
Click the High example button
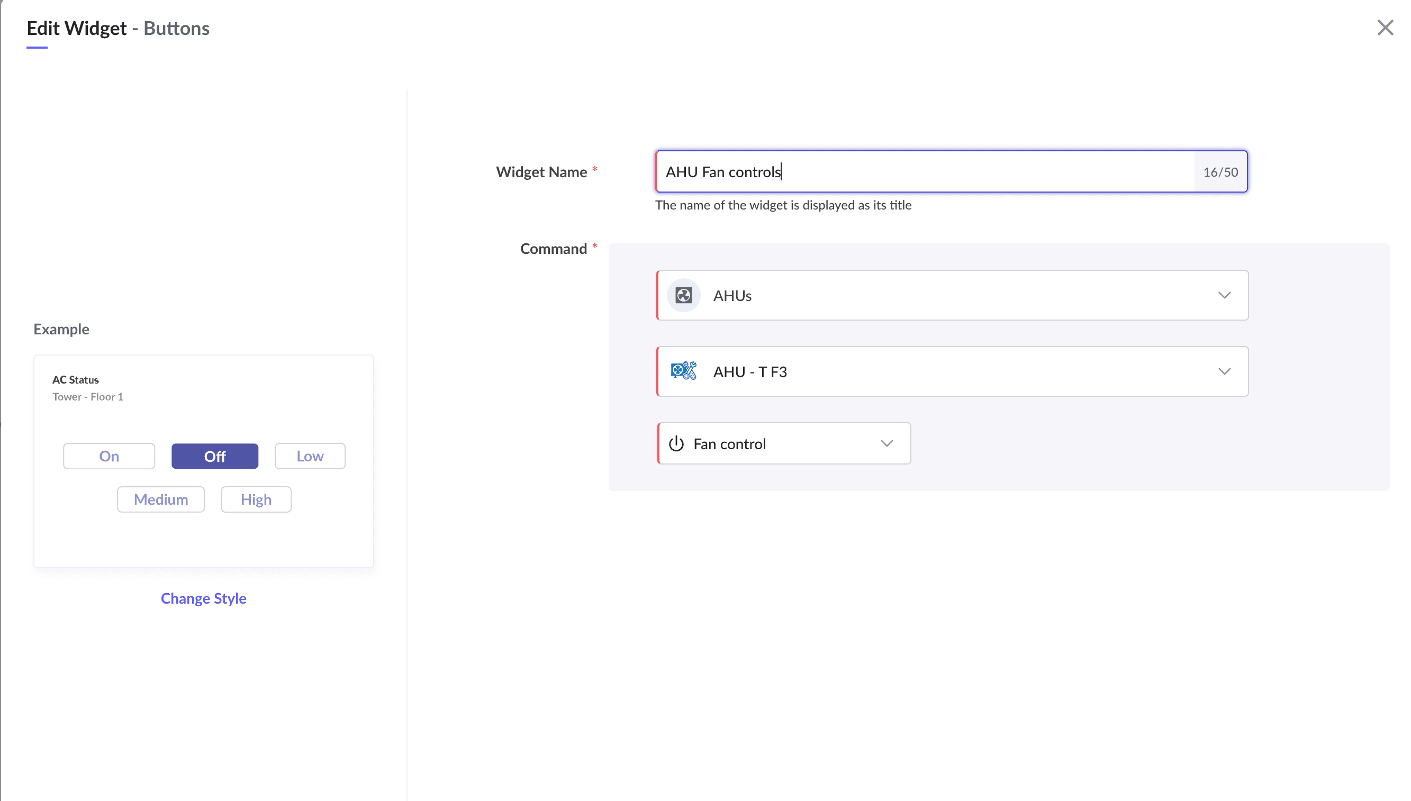tap(256, 499)
